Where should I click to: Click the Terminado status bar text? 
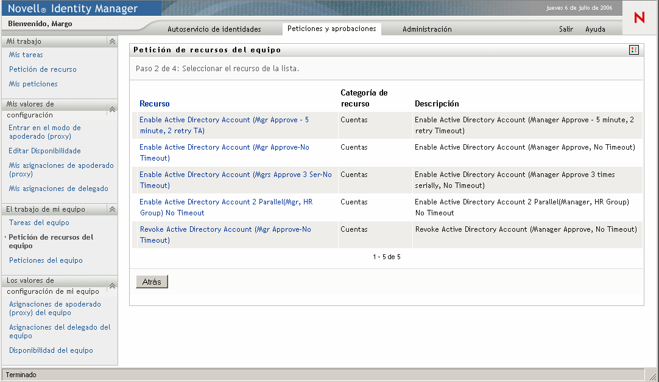point(21,375)
